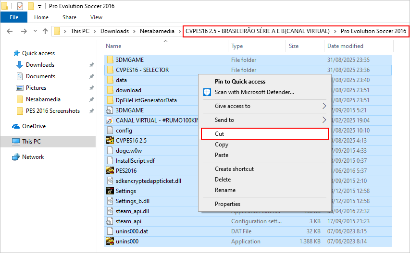Click the sdkencryptedappticket.dll file icon
The image size is (410, 253).
coord(110,181)
